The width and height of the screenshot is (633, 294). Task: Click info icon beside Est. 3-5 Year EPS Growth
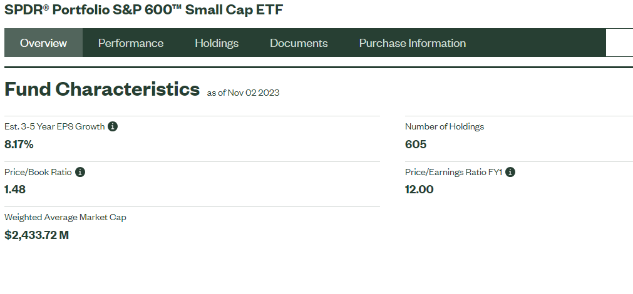click(113, 126)
